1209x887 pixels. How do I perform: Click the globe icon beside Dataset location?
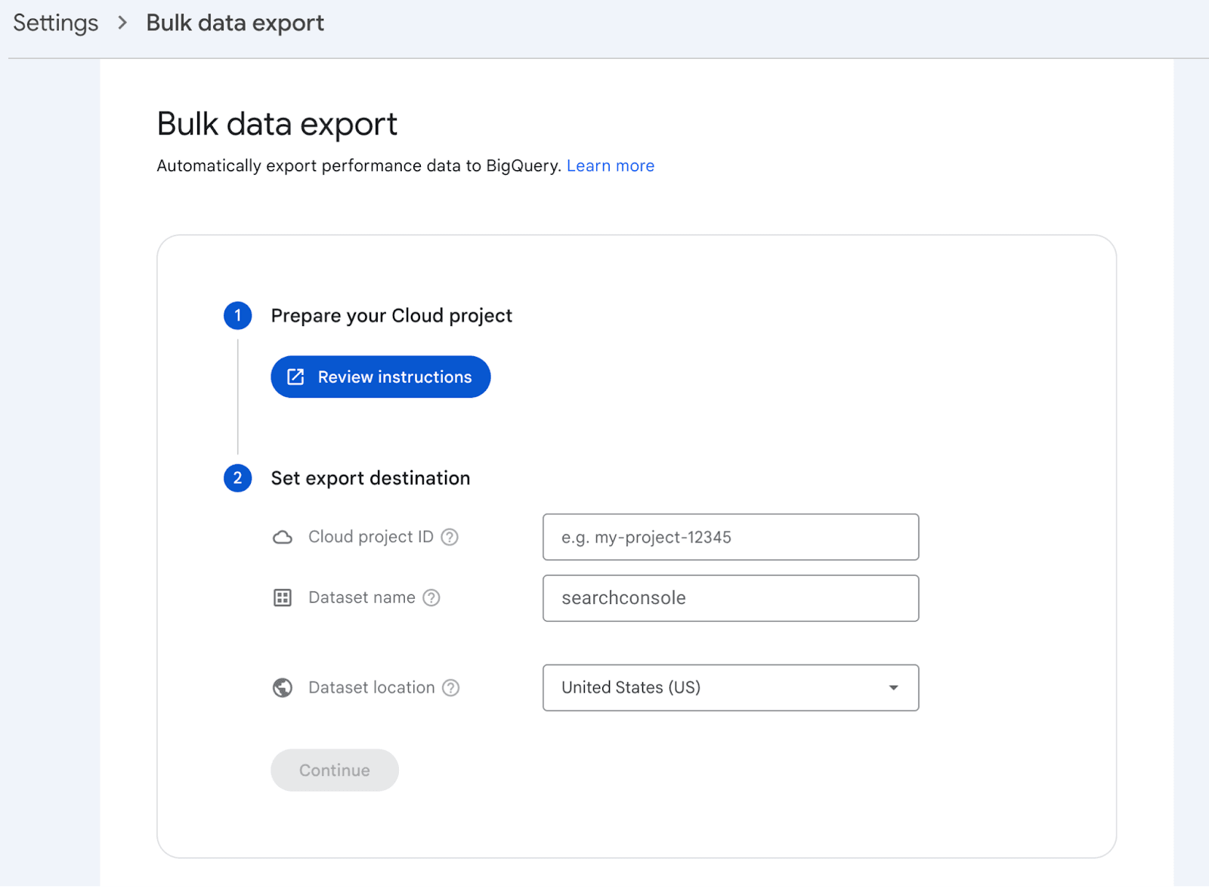pos(283,687)
